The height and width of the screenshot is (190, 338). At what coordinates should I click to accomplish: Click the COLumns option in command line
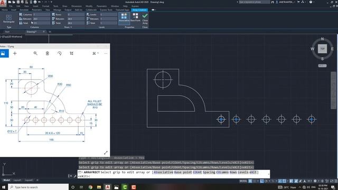pyautogui.click(x=222, y=172)
